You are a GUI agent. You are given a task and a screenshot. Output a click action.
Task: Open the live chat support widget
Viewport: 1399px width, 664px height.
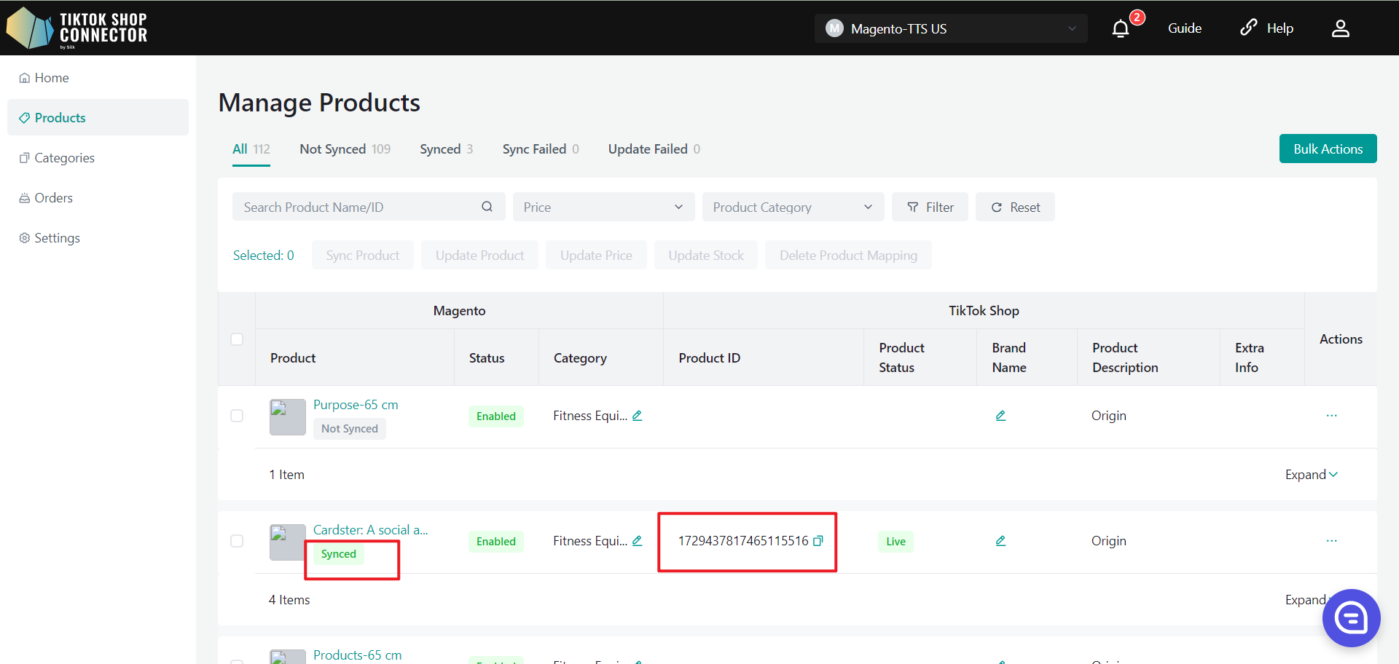tap(1351, 618)
